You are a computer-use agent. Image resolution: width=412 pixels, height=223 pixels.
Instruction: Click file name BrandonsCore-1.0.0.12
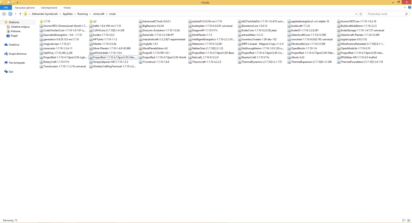click(x=254, y=26)
